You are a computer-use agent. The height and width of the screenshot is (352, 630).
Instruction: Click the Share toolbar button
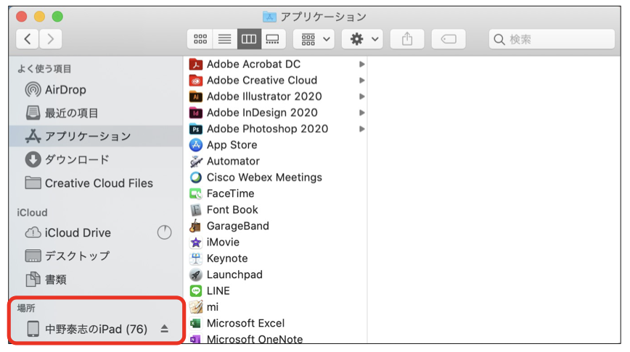pyautogui.click(x=407, y=39)
